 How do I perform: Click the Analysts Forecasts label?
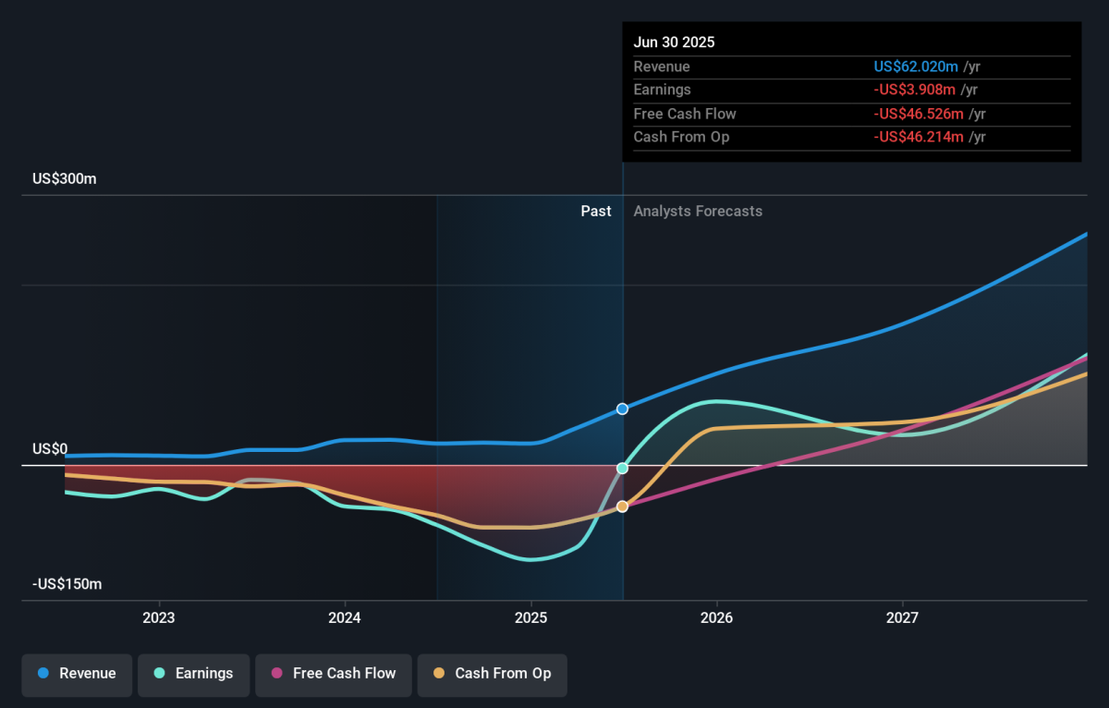pos(698,212)
